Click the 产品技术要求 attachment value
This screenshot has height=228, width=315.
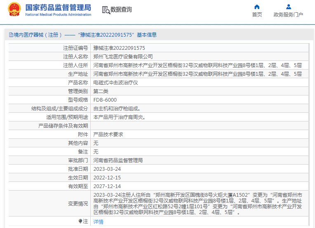pos(108,134)
